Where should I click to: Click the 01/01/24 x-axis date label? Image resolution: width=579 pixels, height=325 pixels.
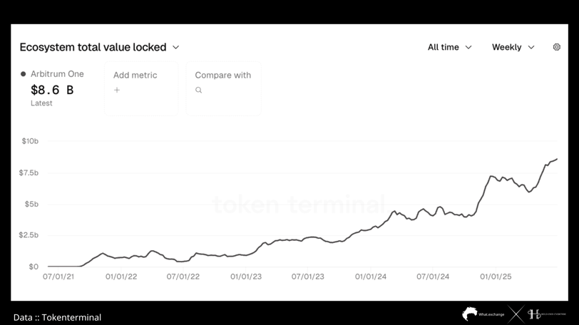(371, 277)
